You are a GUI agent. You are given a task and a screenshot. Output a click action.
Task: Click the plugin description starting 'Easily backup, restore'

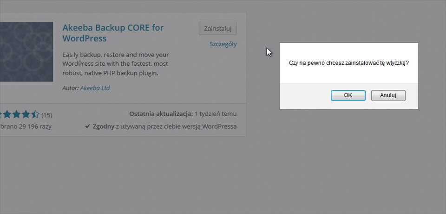point(116,64)
